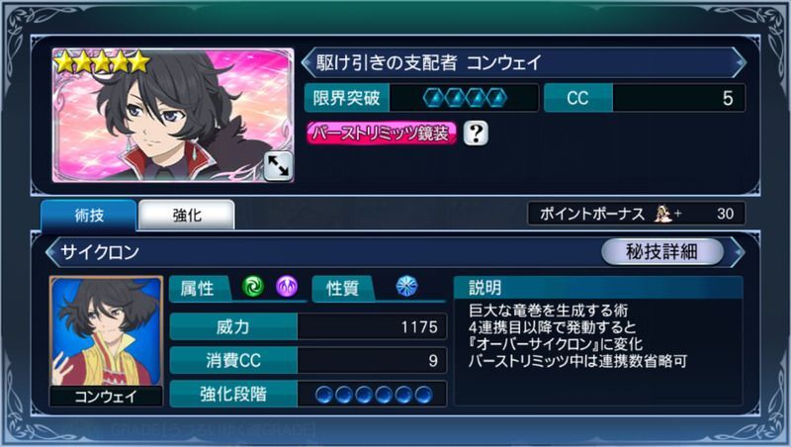Show previous arte beside サイクロン
791x447 pixels.
click(x=51, y=252)
